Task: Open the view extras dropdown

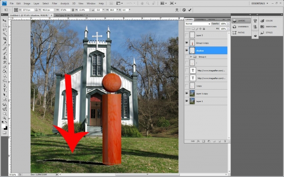Action: (x=119, y=3)
